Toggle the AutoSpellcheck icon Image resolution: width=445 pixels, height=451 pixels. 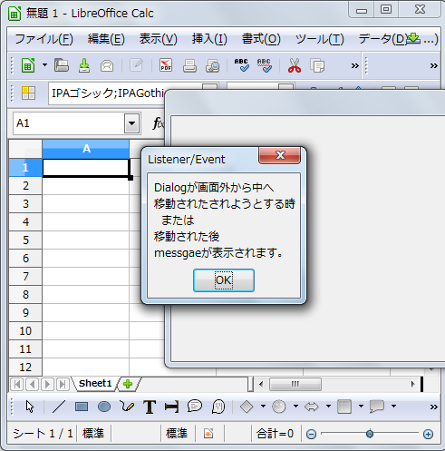[x=265, y=65]
